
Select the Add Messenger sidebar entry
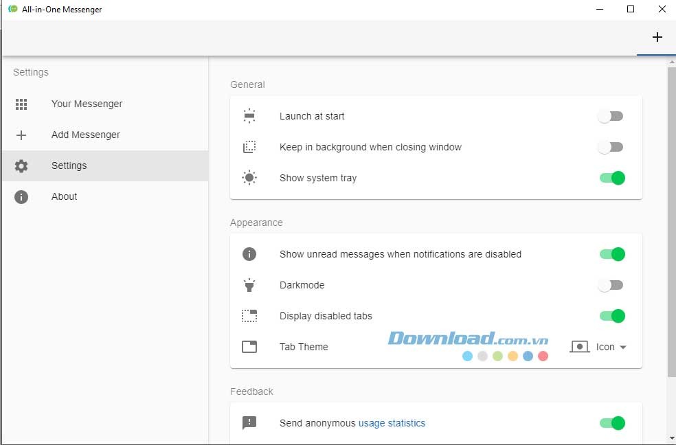85,135
